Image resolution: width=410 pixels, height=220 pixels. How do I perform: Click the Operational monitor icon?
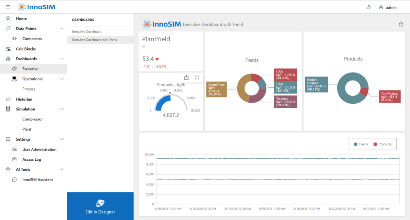pos(14,79)
